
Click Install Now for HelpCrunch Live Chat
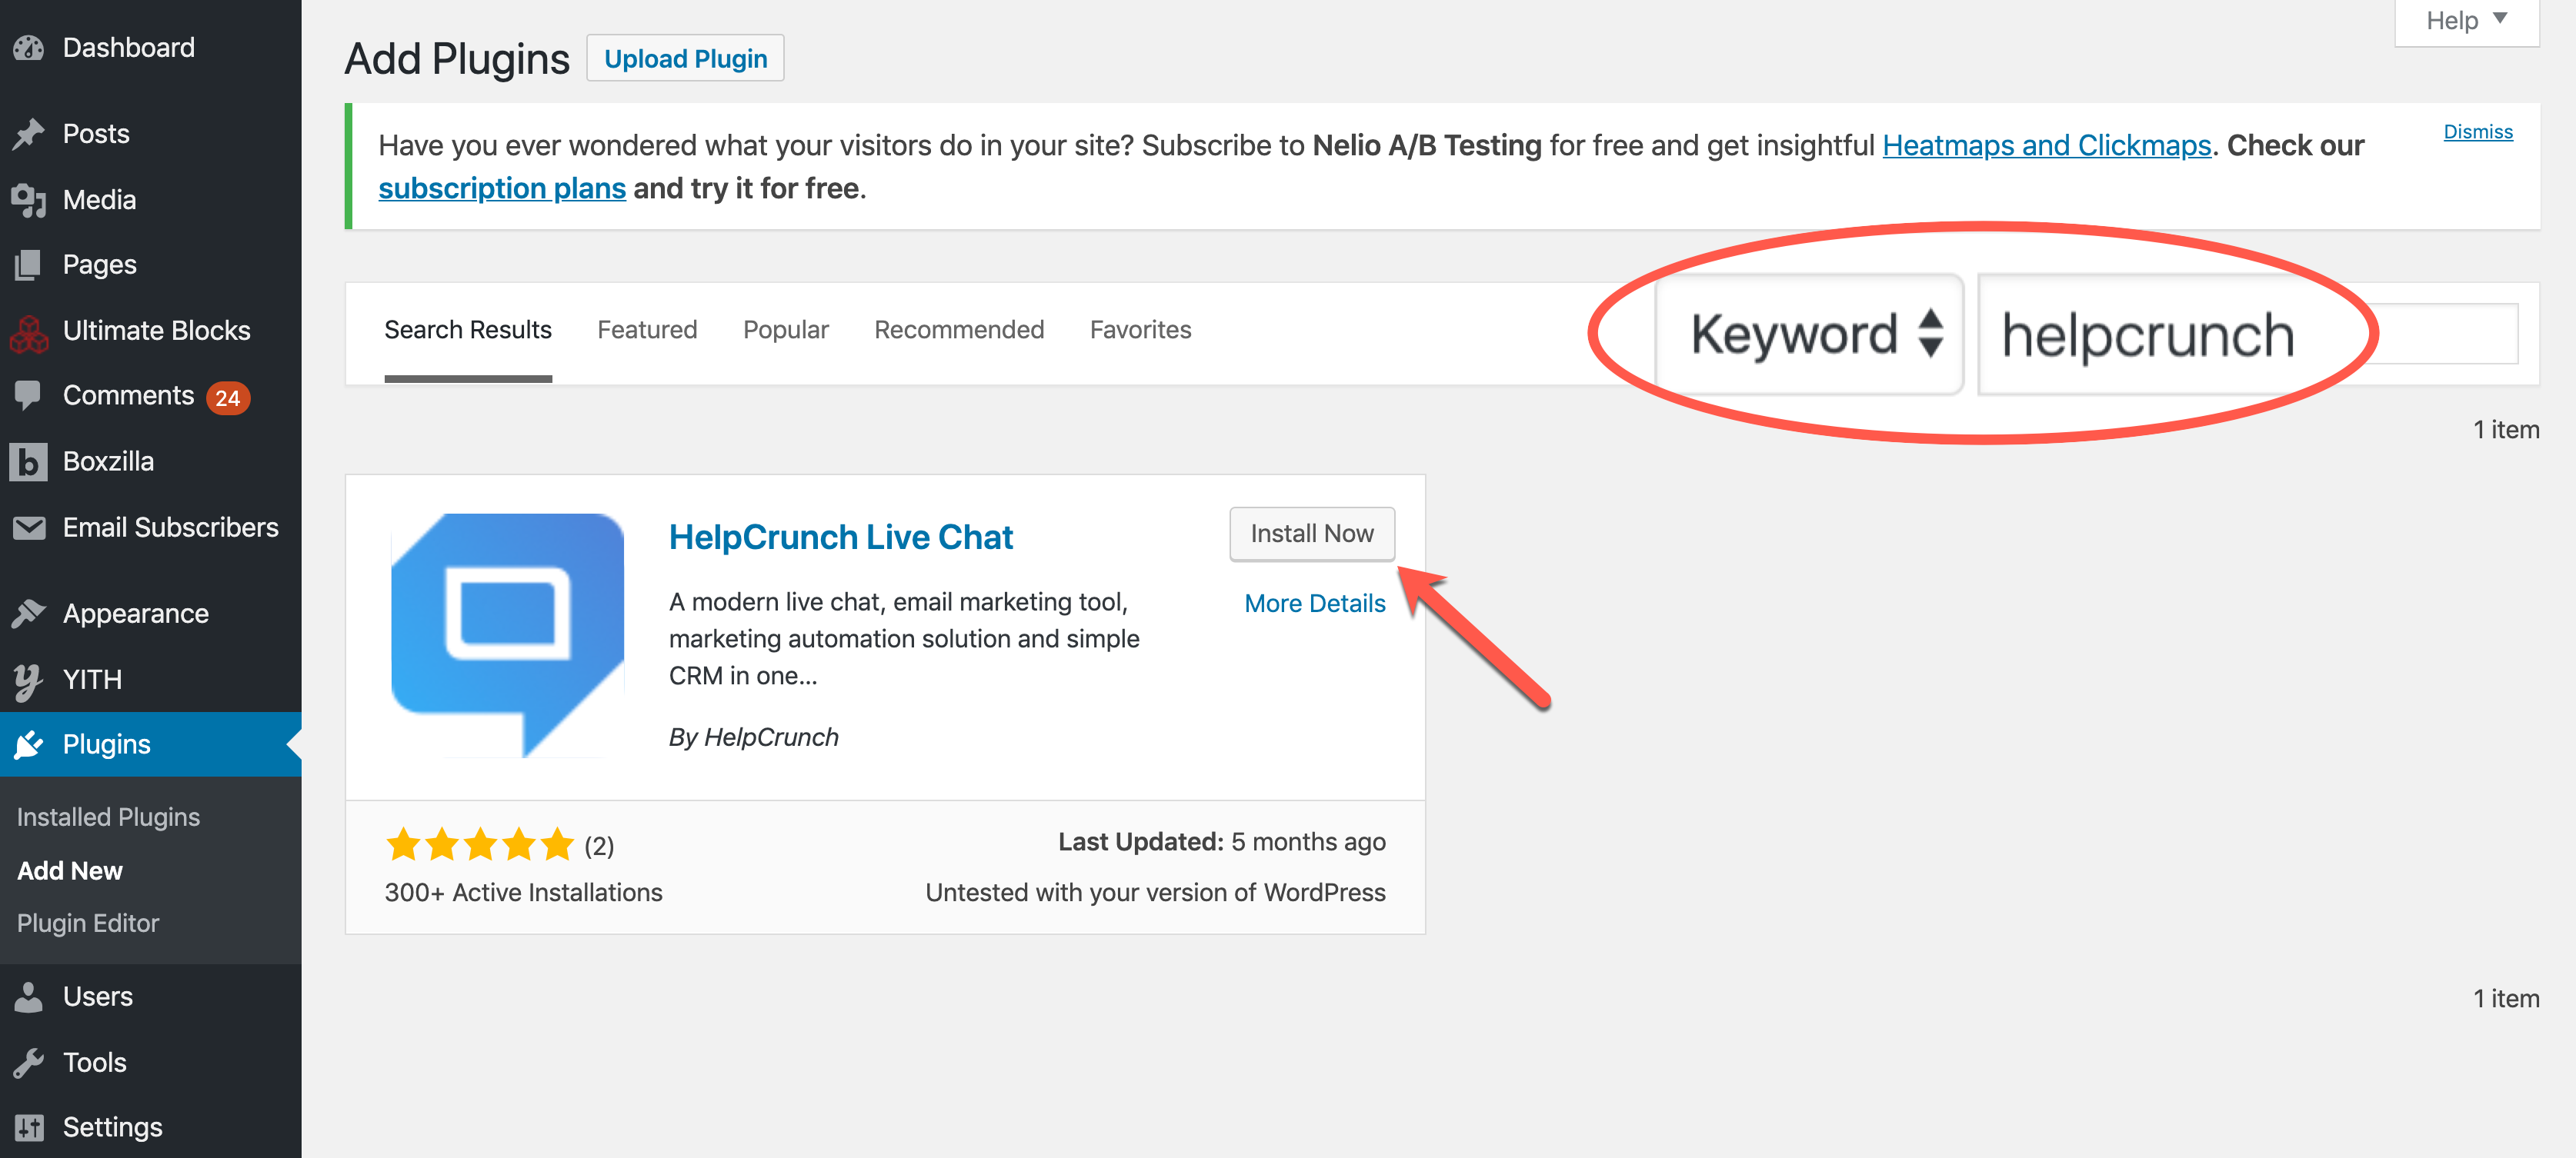click(x=1312, y=534)
